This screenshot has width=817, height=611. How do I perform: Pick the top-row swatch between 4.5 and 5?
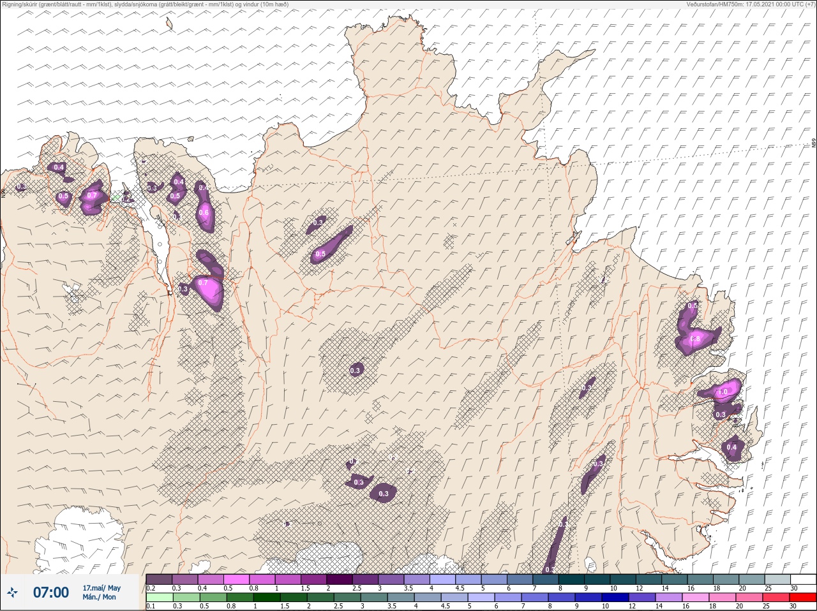point(468,579)
